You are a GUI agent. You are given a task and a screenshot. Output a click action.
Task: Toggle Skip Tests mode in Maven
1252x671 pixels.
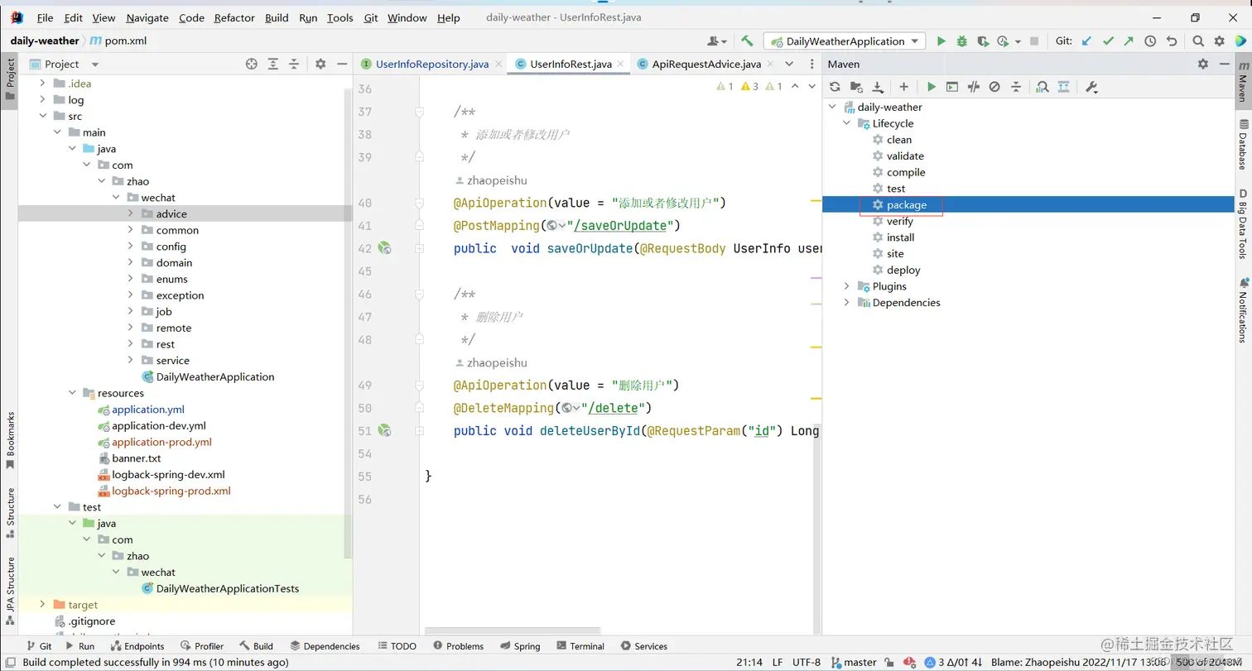994,87
